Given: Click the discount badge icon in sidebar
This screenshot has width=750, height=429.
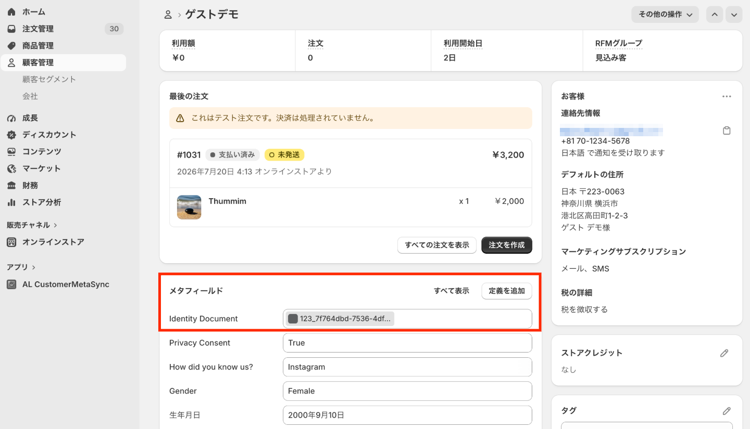Looking at the screenshot, I should point(11,135).
